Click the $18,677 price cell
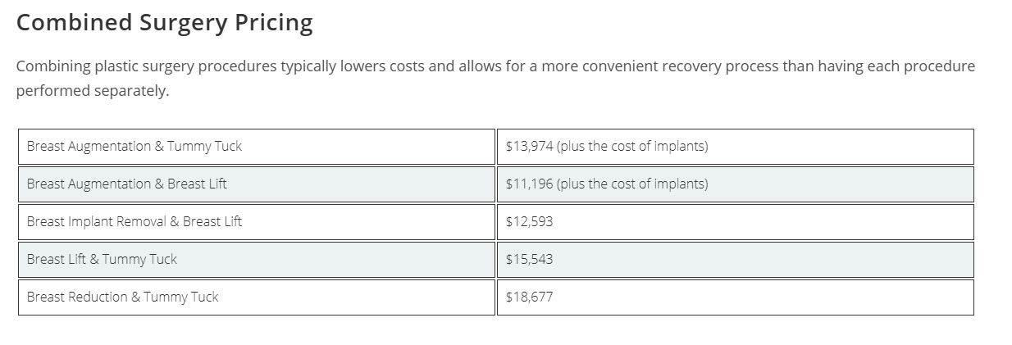 pyautogui.click(x=529, y=297)
